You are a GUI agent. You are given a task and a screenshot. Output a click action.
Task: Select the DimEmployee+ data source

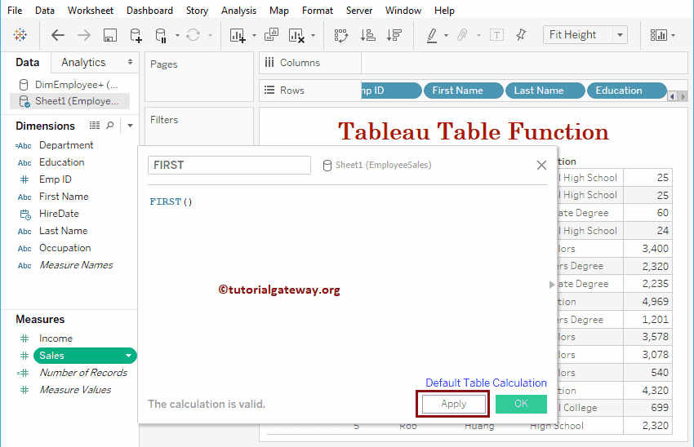click(x=75, y=84)
